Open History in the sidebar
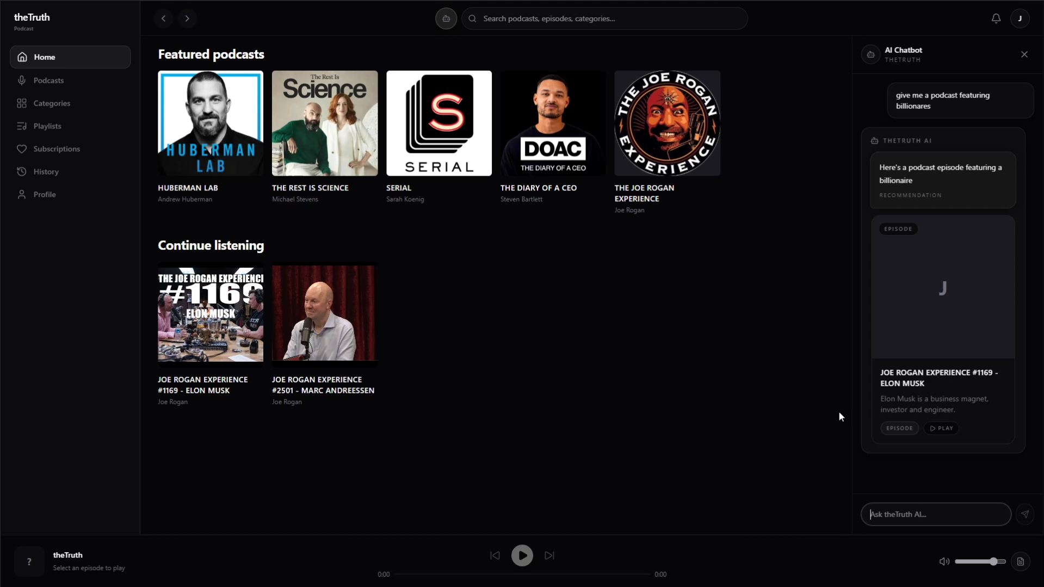The height and width of the screenshot is (587, 1044). [70, 172]
